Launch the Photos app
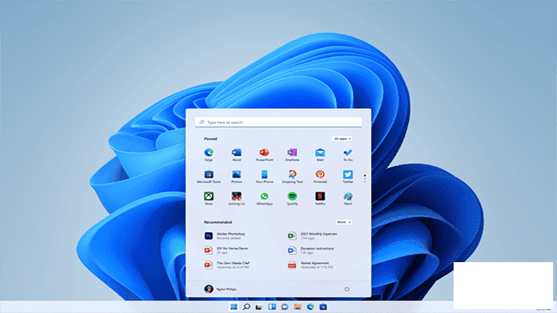The image size is (557, 313). click(x=237, y=176)
